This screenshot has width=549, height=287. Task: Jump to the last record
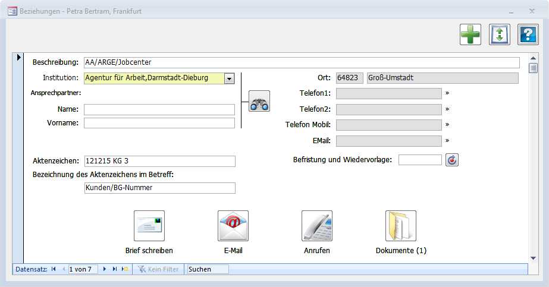point(115,269)
